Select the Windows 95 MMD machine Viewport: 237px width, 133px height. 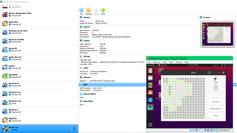[39, 41]
